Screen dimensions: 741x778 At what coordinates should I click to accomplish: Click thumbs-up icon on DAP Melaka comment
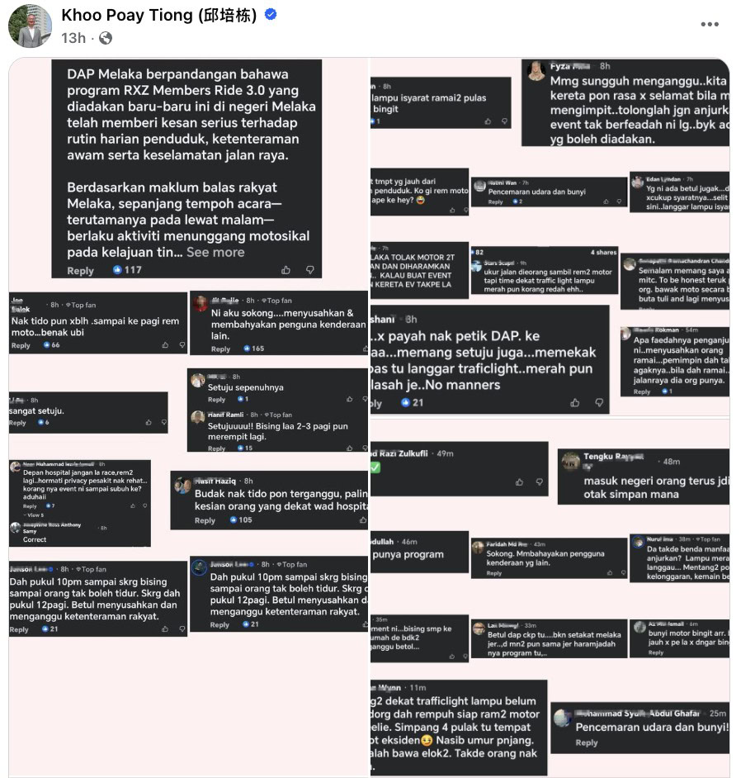(x=286, y=270)
